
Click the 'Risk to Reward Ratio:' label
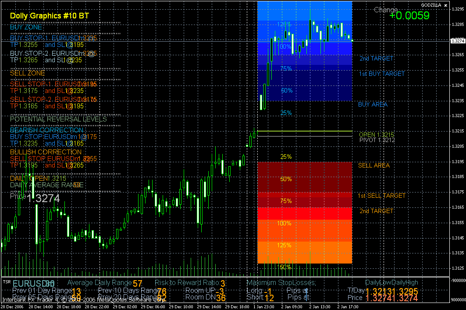point(187,283)
